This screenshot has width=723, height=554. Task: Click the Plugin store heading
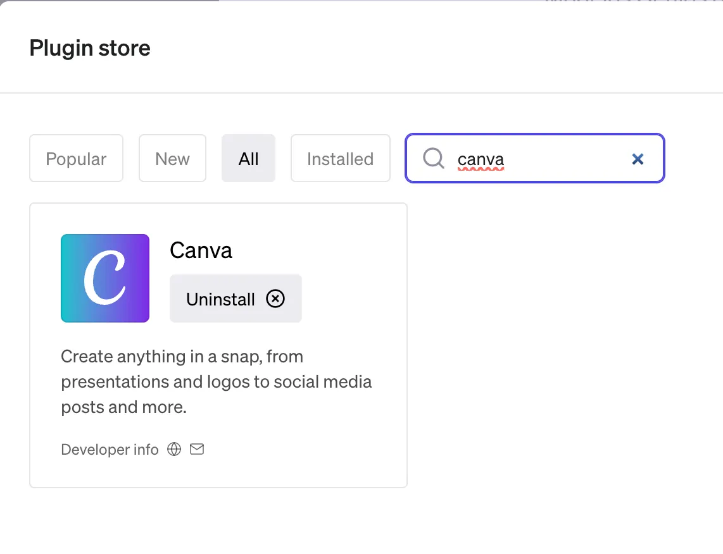coord(90,48)
